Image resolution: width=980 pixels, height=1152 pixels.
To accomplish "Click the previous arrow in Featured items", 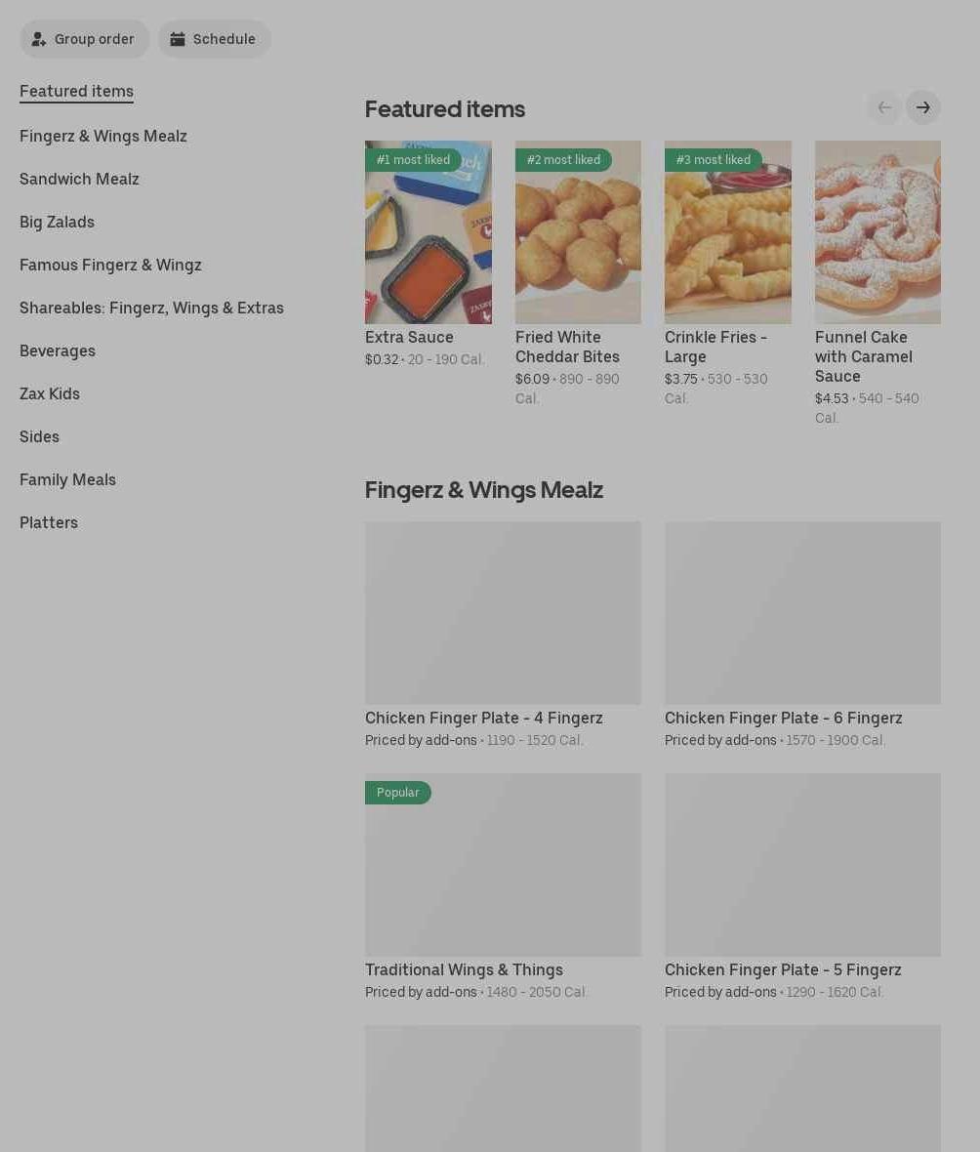I will [x=884, y=108].
